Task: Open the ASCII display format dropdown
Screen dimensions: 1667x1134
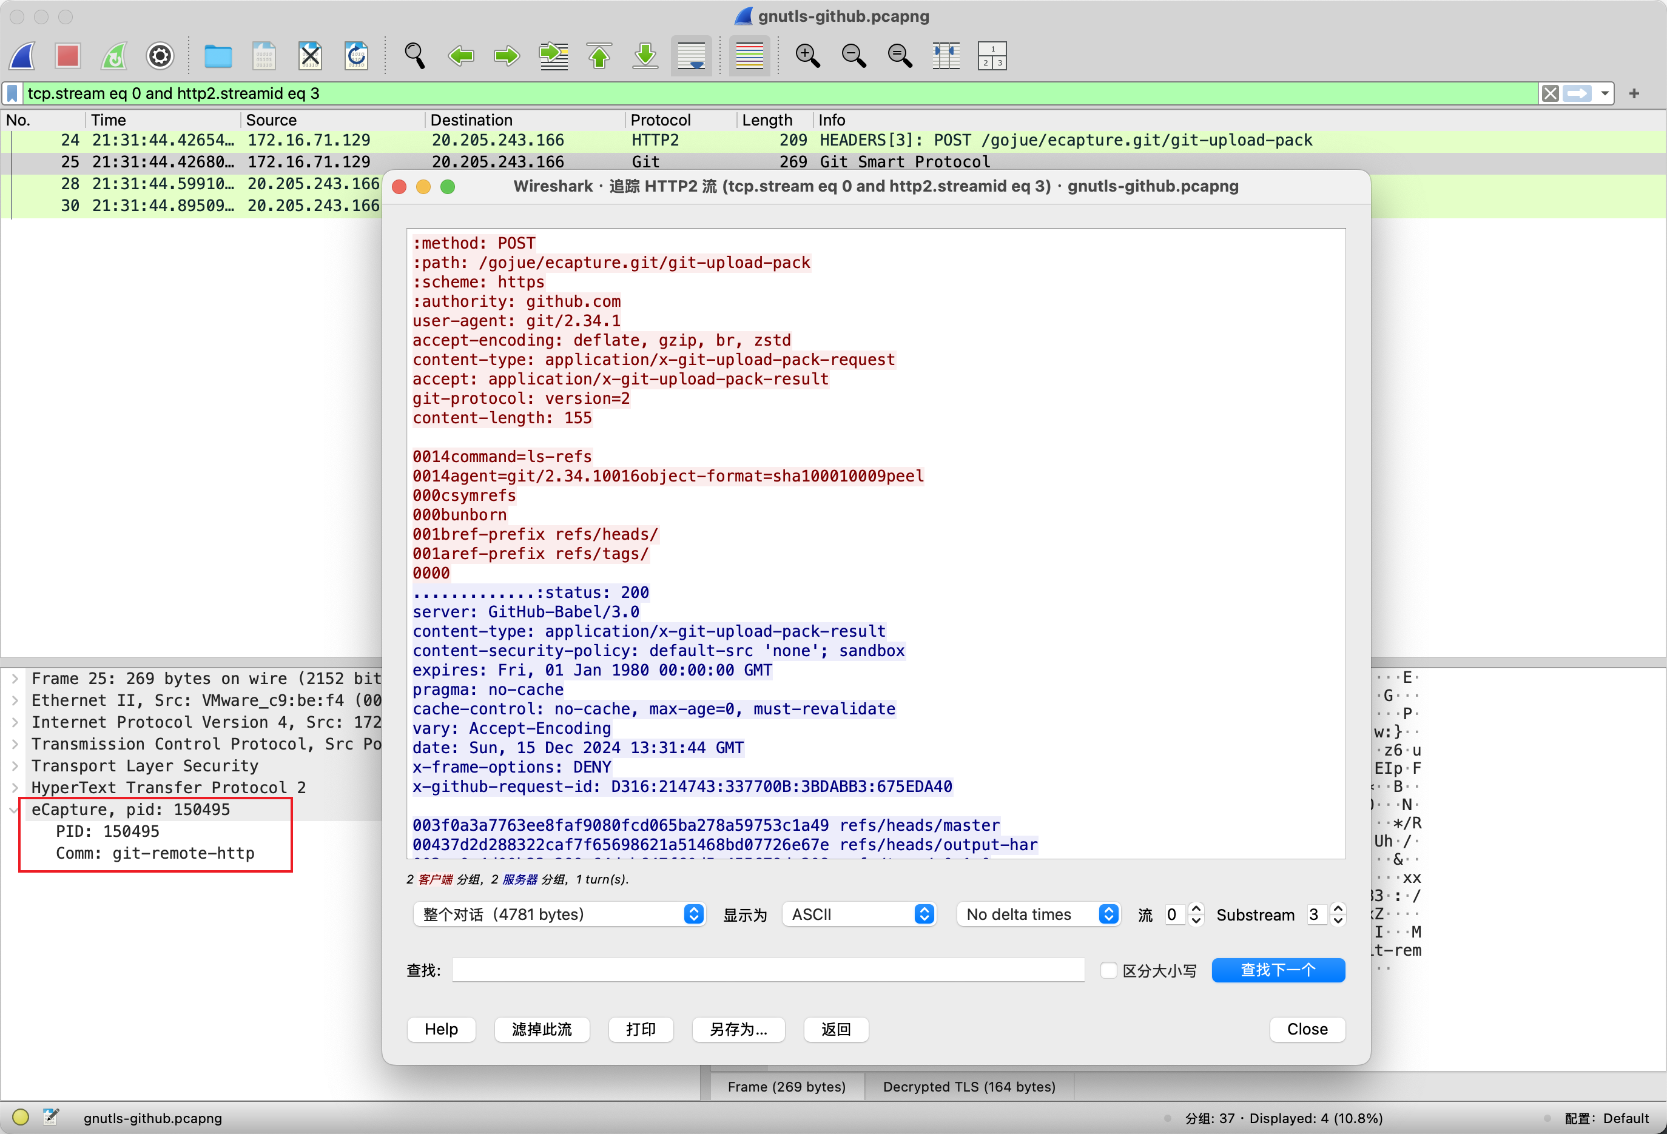Action: click(860, 914)
